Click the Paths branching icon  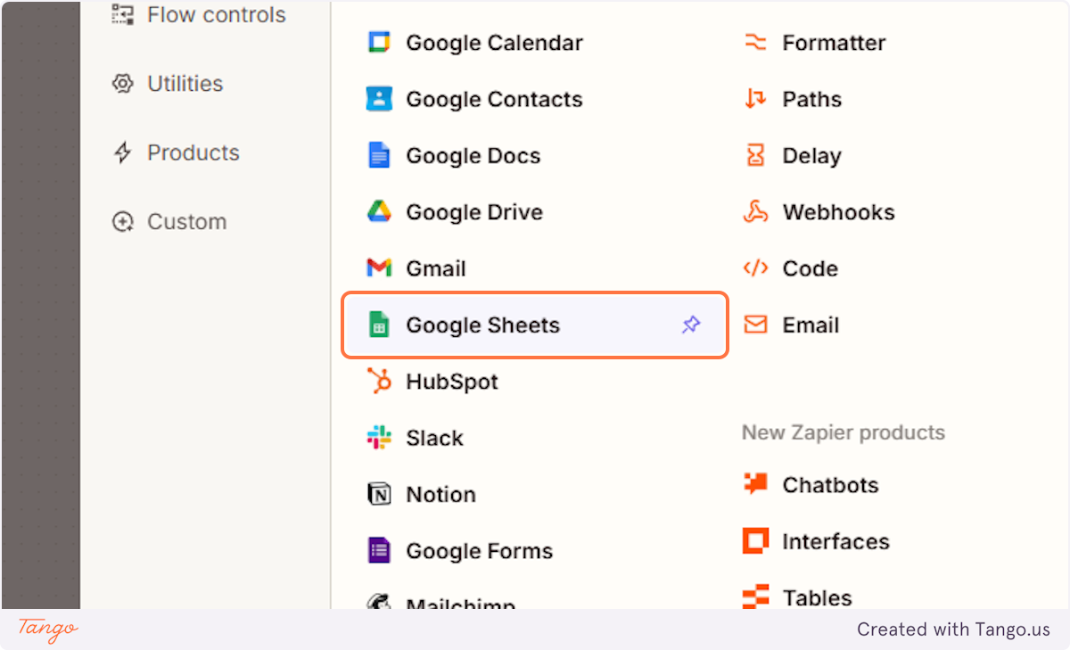tap(755, 99)
